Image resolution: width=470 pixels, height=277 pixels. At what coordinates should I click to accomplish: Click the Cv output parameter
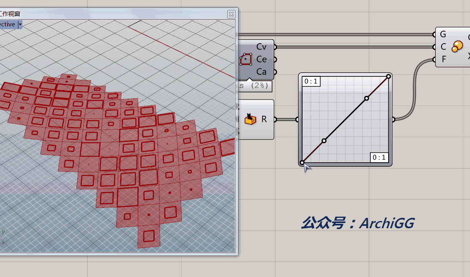(261, 47)
